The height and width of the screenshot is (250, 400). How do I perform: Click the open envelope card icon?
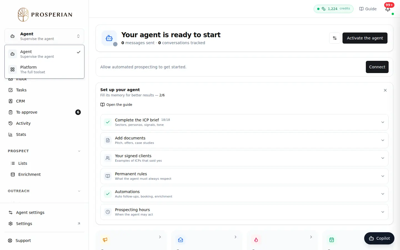coord(181,240)
